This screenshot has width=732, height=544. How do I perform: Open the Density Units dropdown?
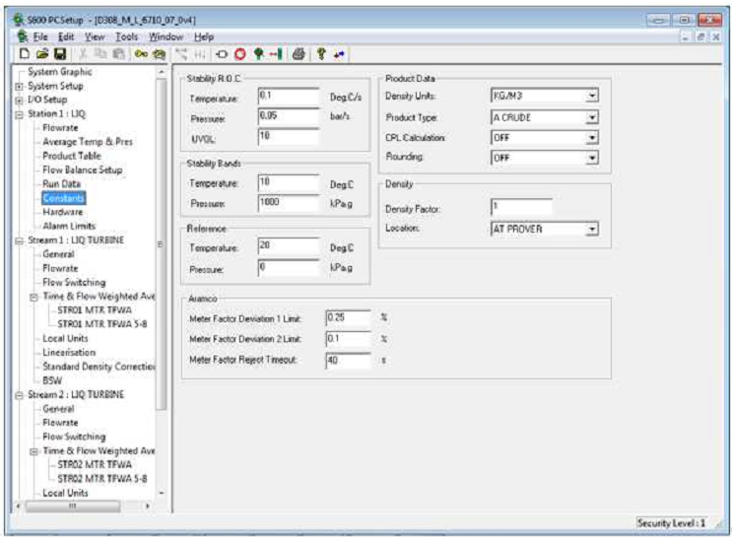point(592,96)
